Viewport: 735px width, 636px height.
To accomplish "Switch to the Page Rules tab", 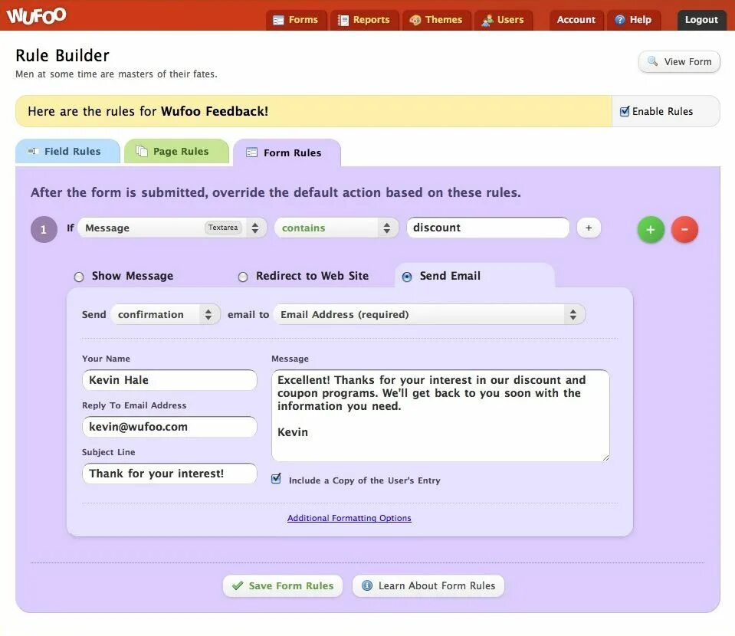I will pyautogui.click(x=176, y=151).
